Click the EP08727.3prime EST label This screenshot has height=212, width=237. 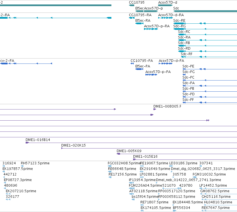point(18,180)
